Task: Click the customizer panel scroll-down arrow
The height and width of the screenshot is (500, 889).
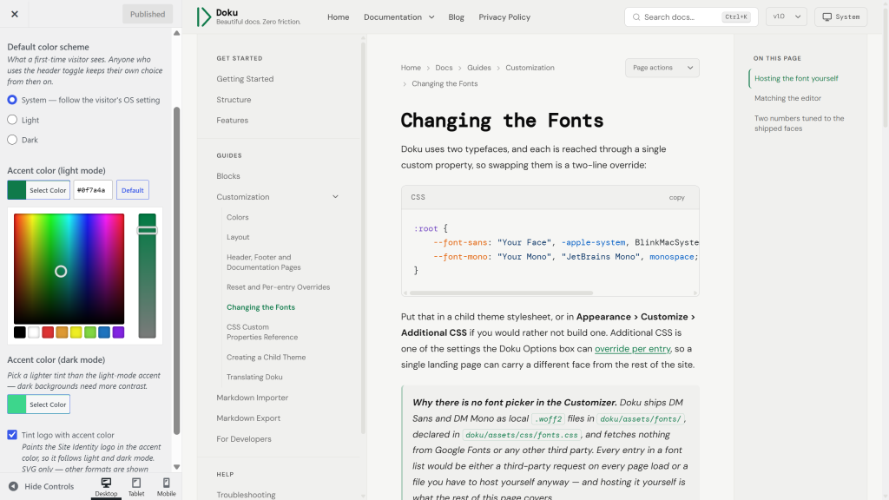Action: point(176,467)
